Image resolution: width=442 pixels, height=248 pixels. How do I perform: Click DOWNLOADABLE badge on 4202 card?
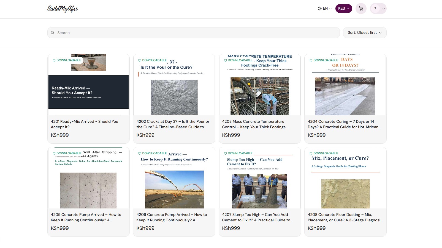[153, 60]
